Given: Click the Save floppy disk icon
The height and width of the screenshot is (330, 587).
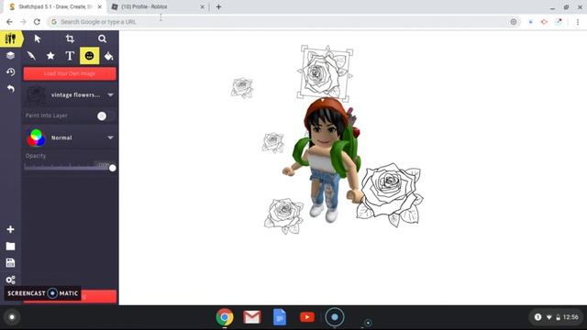Looking at the screenshot, I should coord(10,263).
